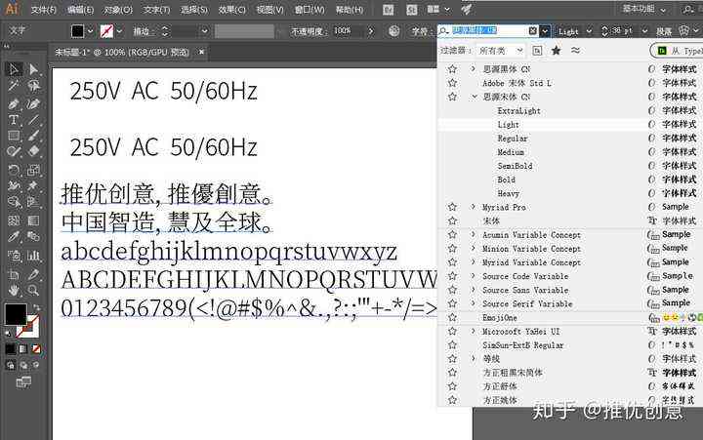Open the 基本功能 workspace dropdown

point(643,9)
